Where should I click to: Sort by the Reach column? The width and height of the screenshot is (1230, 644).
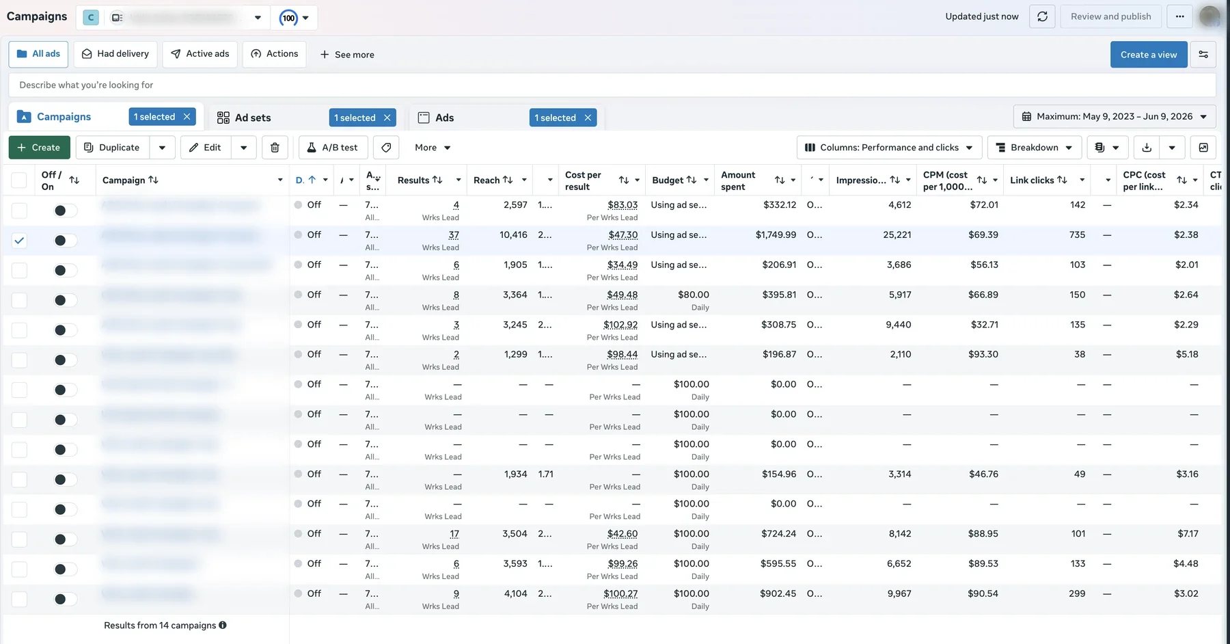(508, 180)
